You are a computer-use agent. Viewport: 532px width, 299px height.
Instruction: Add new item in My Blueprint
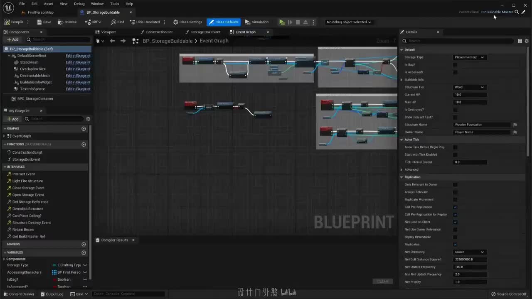pos(12,119)
